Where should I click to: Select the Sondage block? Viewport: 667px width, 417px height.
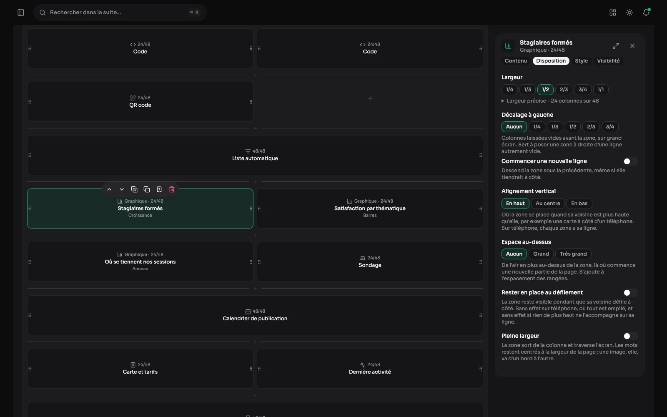(x=370, y=262)
